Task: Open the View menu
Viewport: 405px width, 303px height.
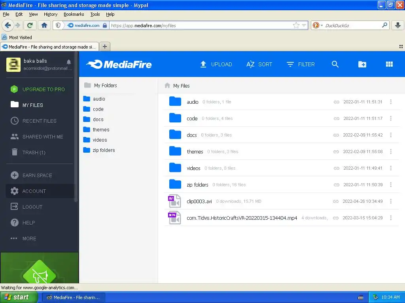Action: pyautogui.click(x=33, y=14)
